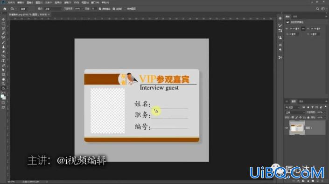This screenshot has width=329, height=184.
Task: Select the Rectangle shape tool
Action: point(3,74)
